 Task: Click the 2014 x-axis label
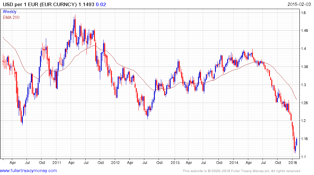coord(234,162)
